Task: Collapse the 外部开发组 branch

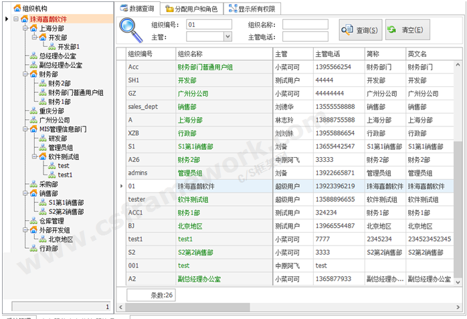Action: tap(25, 230)
